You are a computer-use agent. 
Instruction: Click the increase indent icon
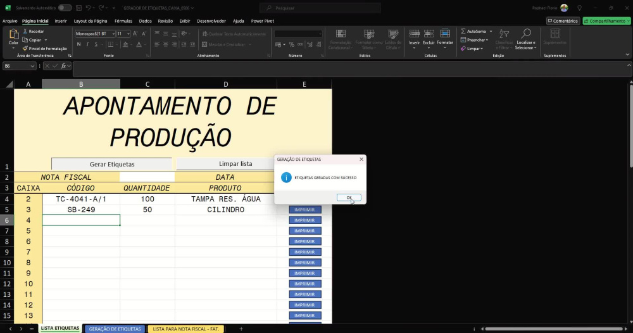(x=192, y=44)
